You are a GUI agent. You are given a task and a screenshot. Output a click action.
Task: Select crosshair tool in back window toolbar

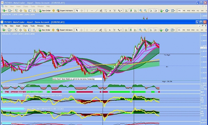[82, 11]
